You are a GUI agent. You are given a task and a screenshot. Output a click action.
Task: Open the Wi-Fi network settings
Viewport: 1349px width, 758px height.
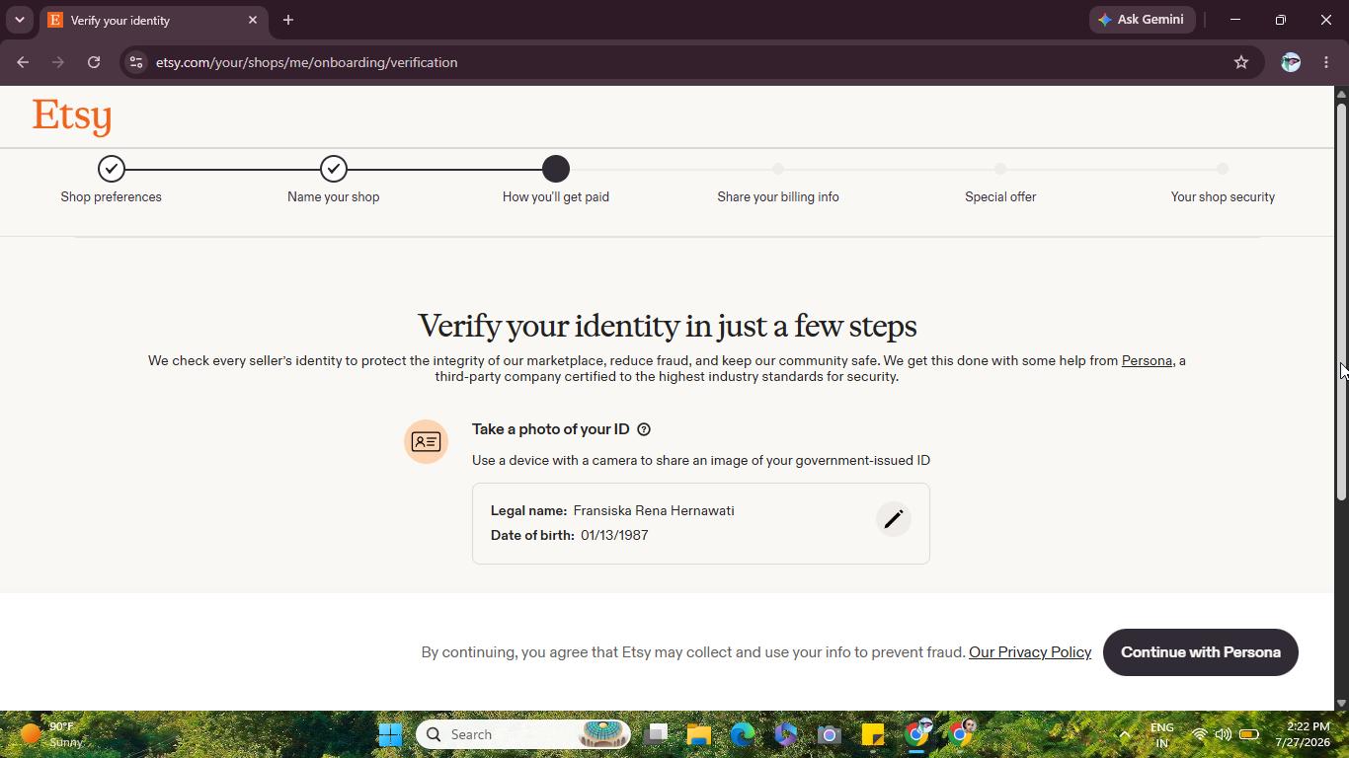coord(1199,734)
